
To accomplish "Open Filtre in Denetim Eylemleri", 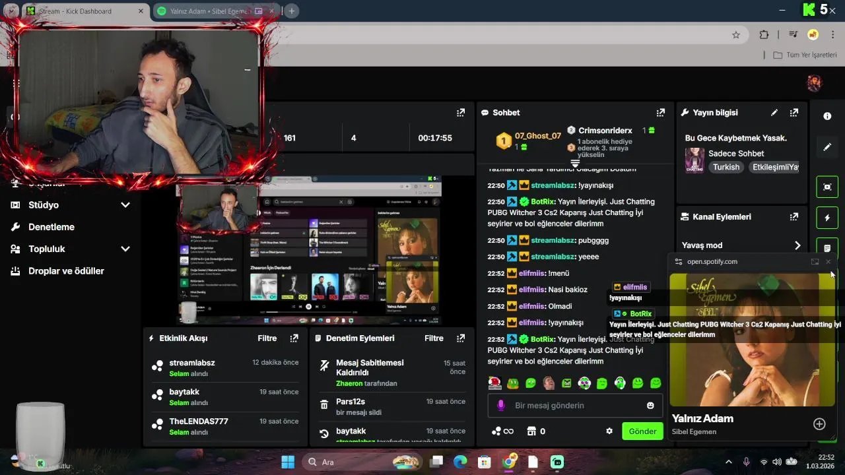I will (x=434, y=338).
